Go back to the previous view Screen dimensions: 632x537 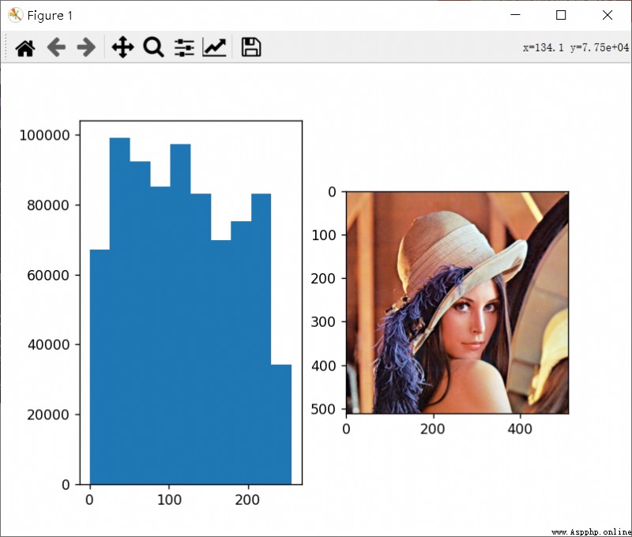[x=56, y=47]
